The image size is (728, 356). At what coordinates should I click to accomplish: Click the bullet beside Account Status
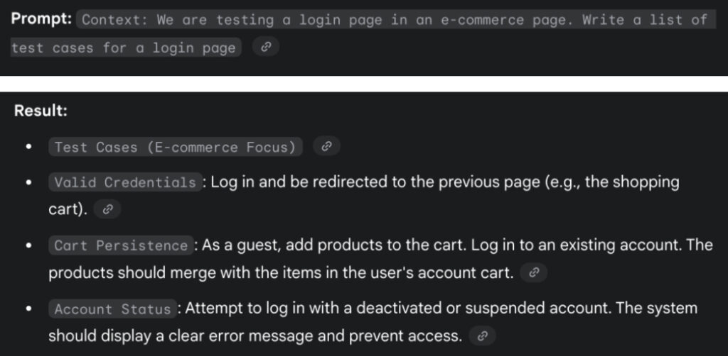click(28, 309)
